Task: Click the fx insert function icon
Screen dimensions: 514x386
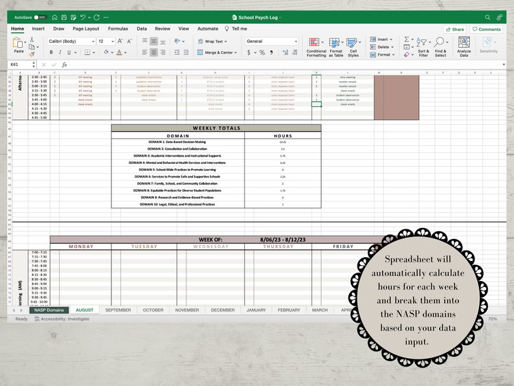Action: point(65,65)
